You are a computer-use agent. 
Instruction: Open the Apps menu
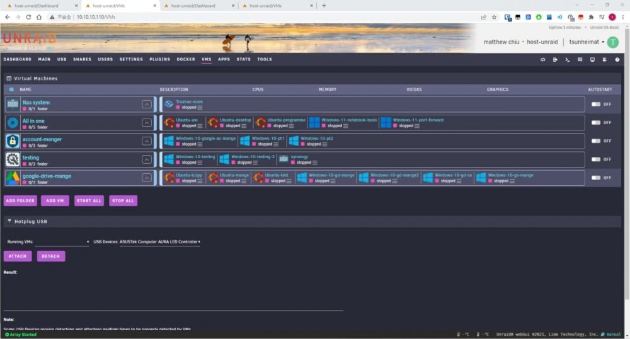pyautogui.click(x=224, y=59)
